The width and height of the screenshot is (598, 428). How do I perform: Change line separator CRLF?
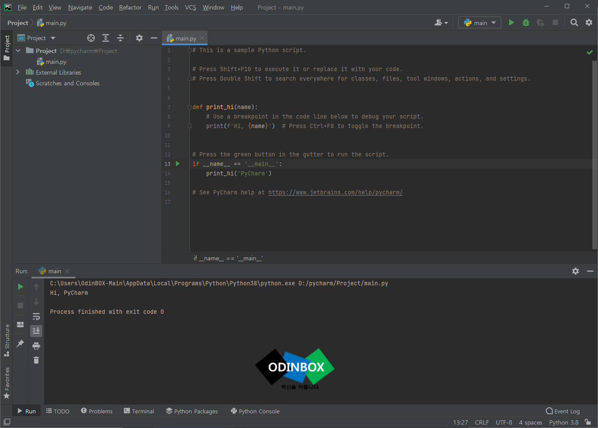[482, 422]
